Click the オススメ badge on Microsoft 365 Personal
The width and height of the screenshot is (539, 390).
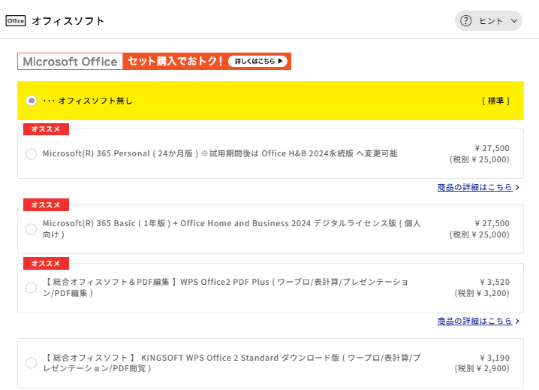click(46, 129)
